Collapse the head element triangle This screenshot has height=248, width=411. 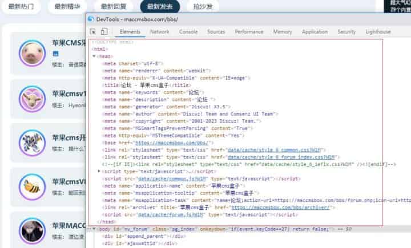[94, 56]
